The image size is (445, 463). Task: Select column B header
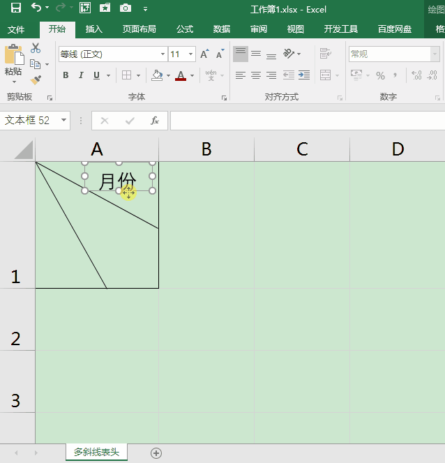coord(206,149)
